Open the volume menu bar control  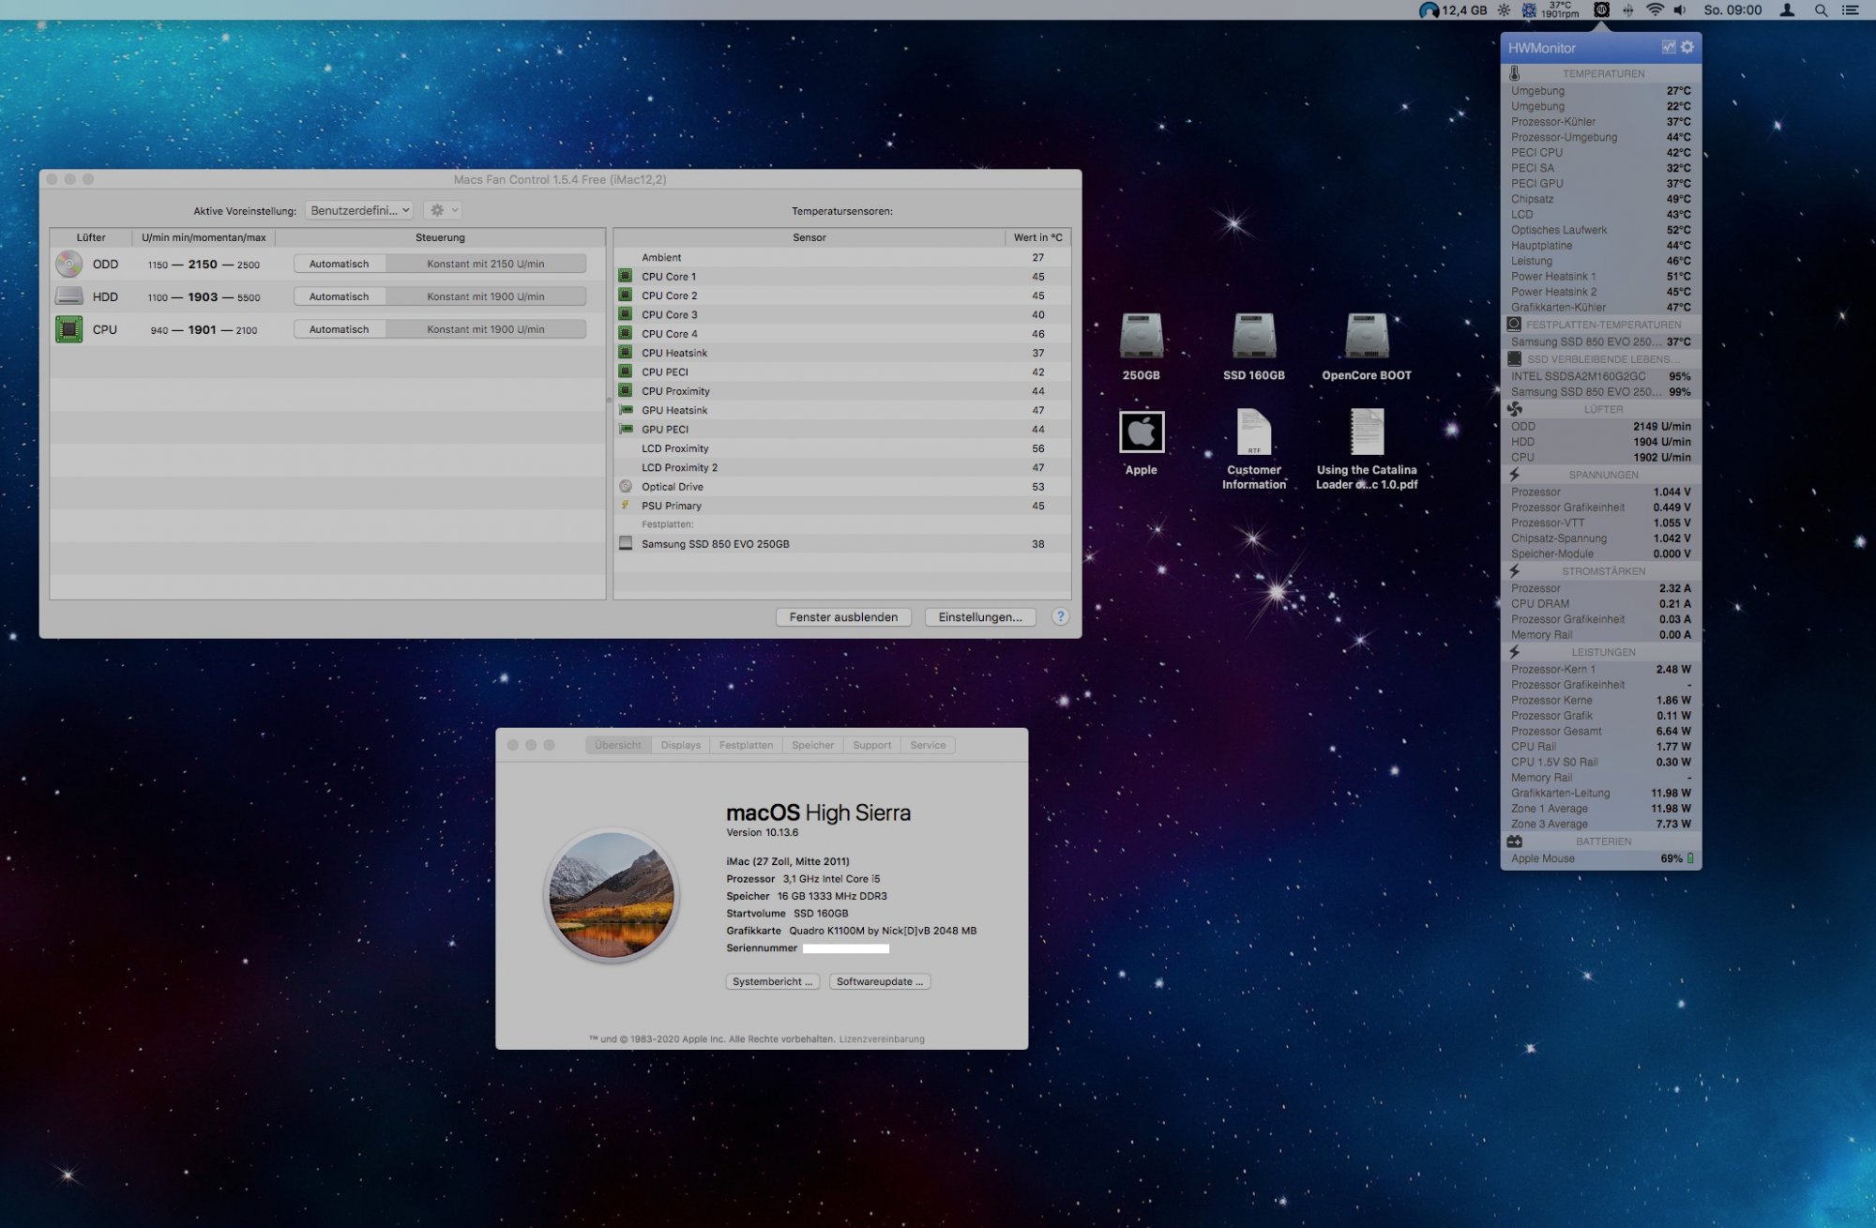coord(1680,10)
